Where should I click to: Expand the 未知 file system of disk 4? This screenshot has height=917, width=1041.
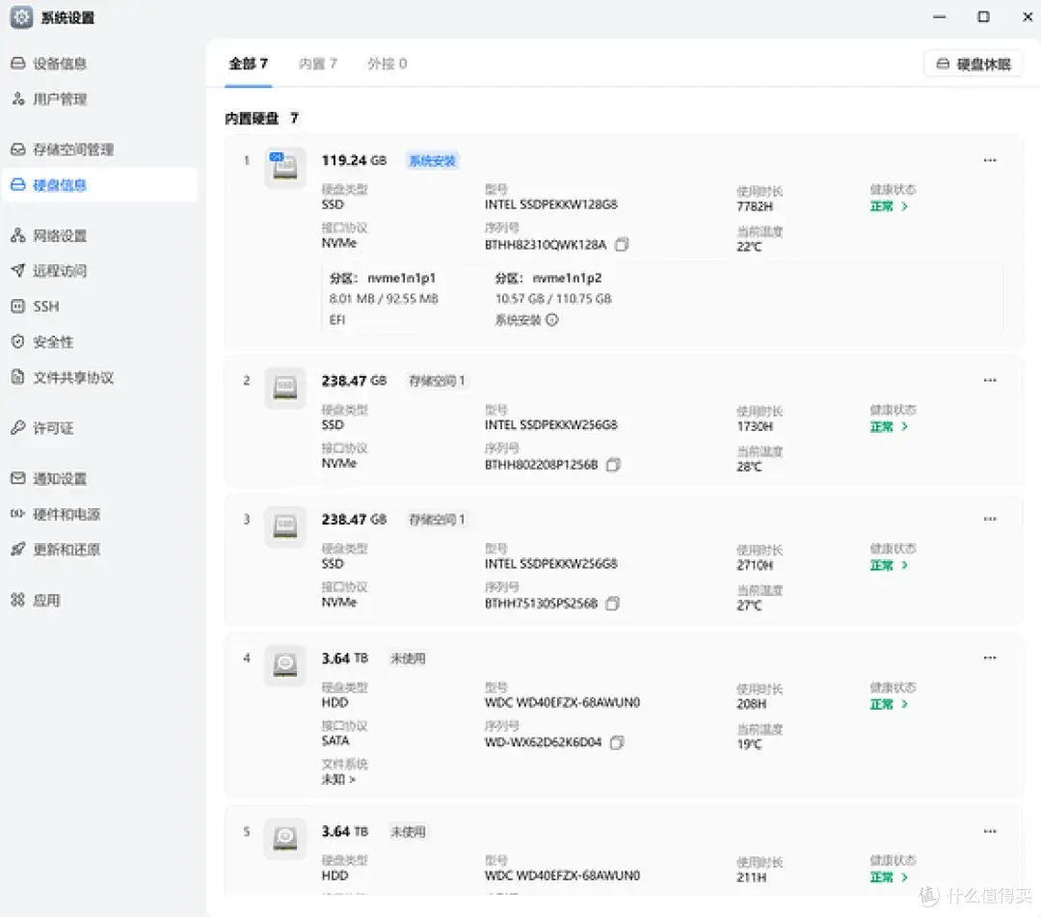[338, 779]
